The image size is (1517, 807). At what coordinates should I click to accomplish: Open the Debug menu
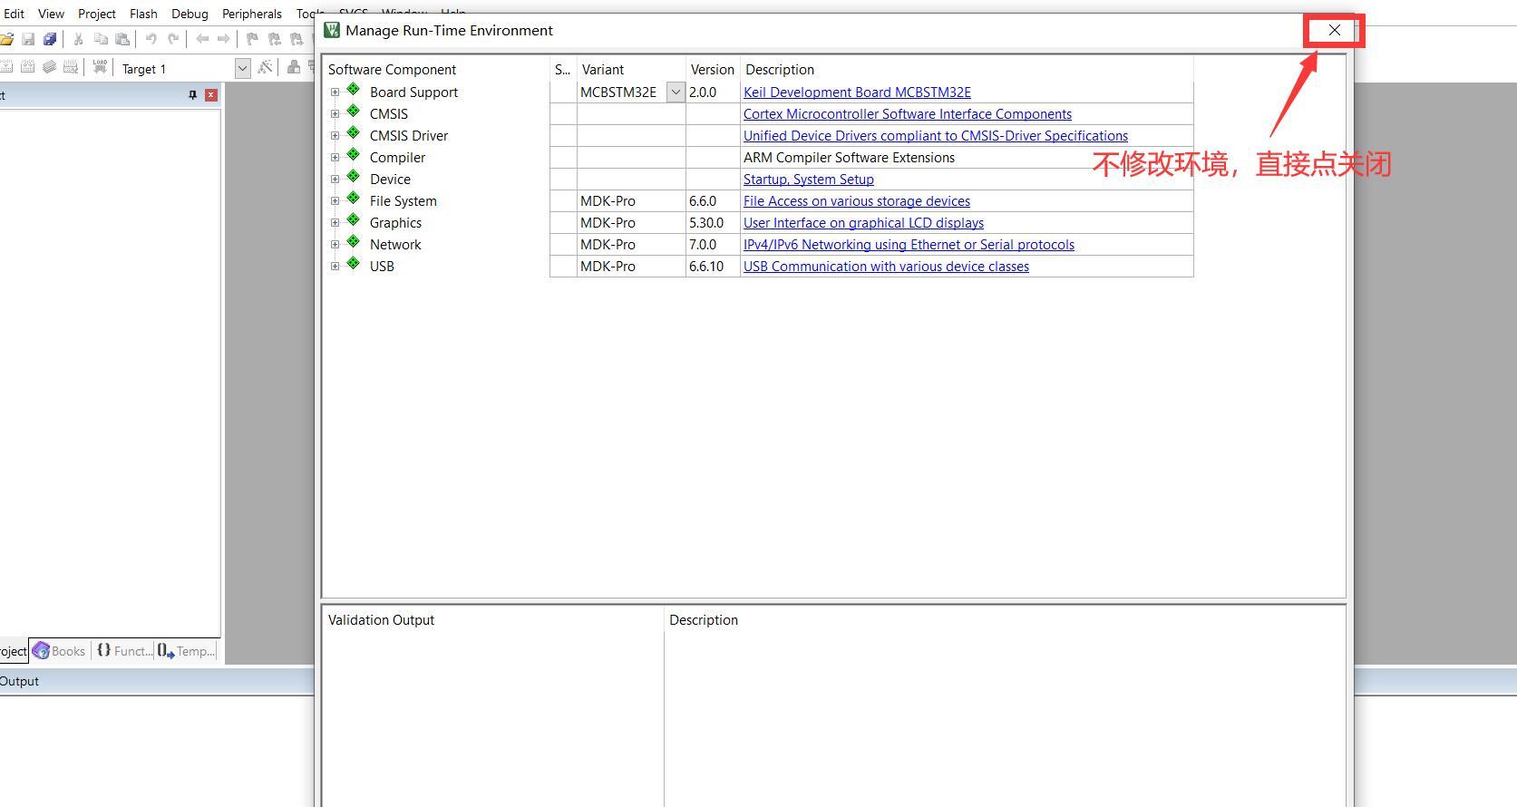190,14
